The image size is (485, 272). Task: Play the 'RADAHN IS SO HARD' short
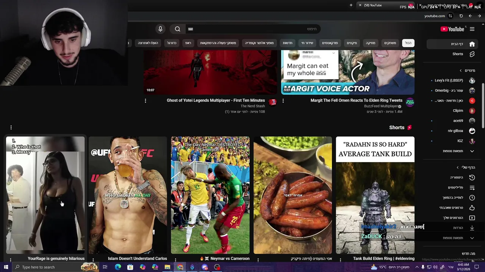[375, 195]
